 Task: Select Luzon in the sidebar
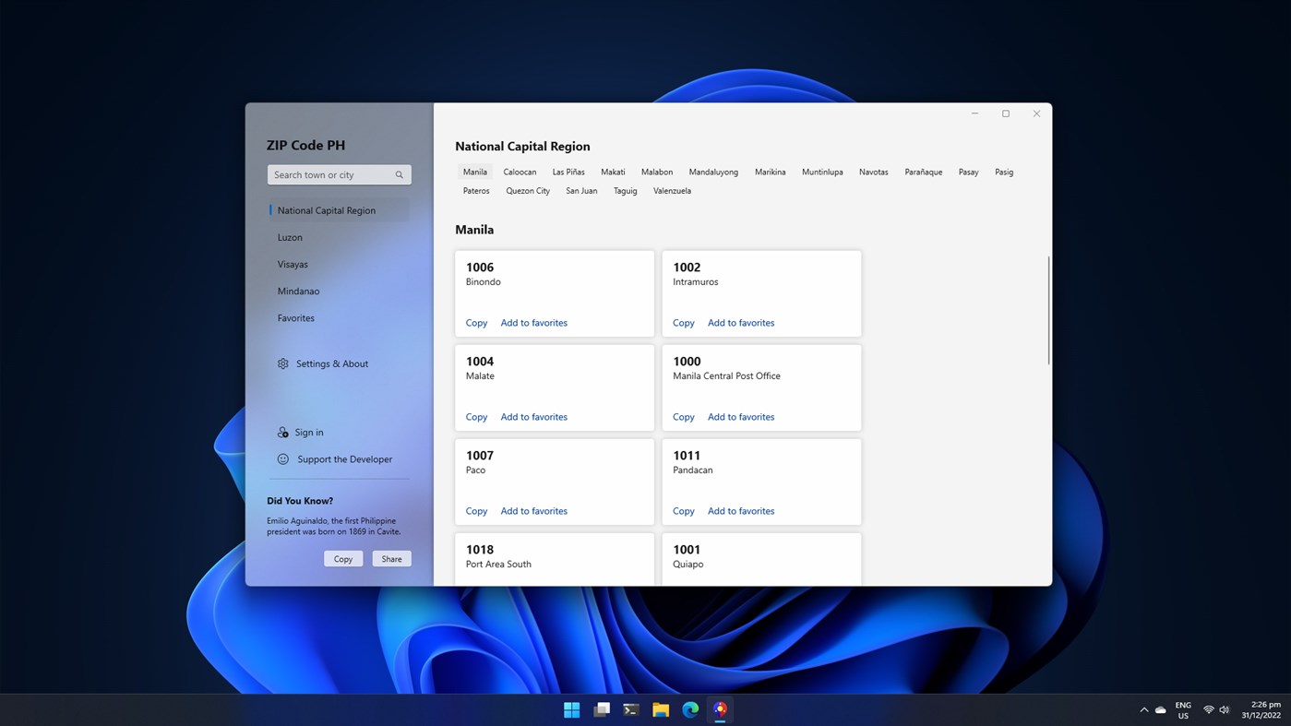click(x=290, y=237)
